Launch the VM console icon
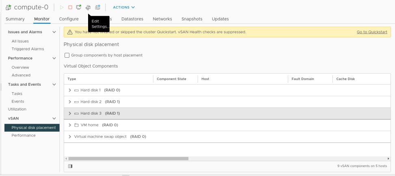Viewport: 395px width, 176px height. 79,7
